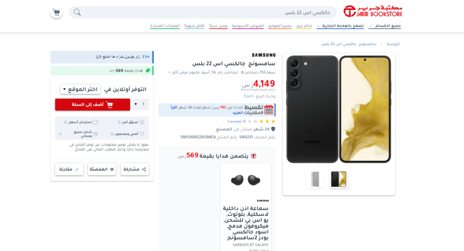
Task: Open the quantity dropdown
Action: point(140,104)
